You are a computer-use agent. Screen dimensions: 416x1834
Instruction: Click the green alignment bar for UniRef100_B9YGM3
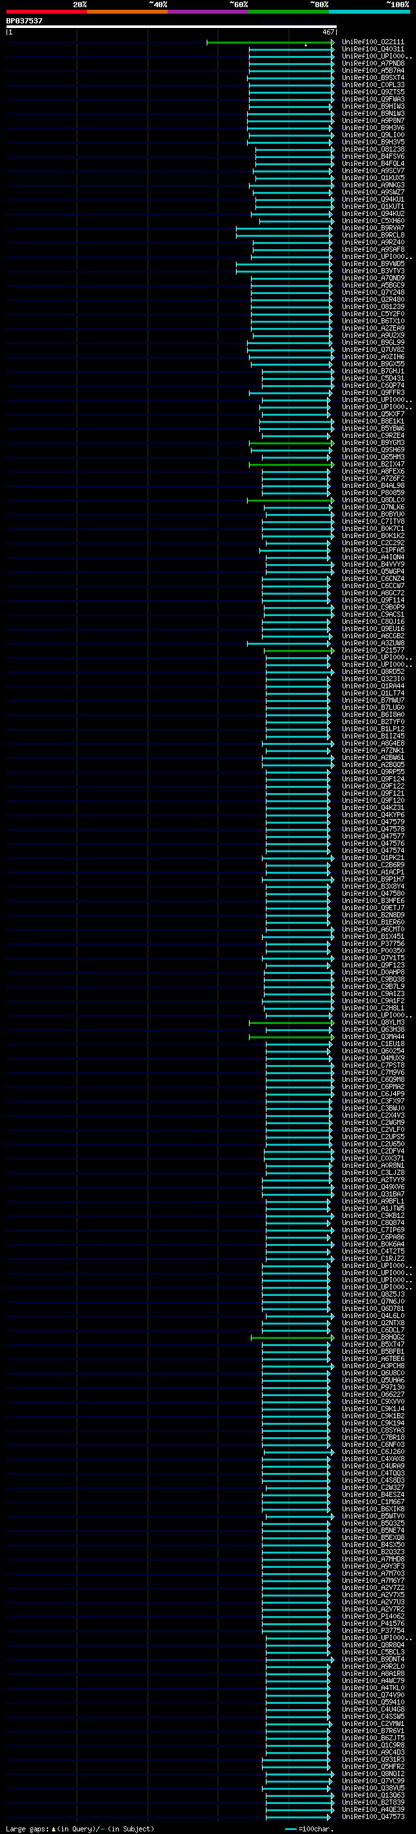coord(292,444)
